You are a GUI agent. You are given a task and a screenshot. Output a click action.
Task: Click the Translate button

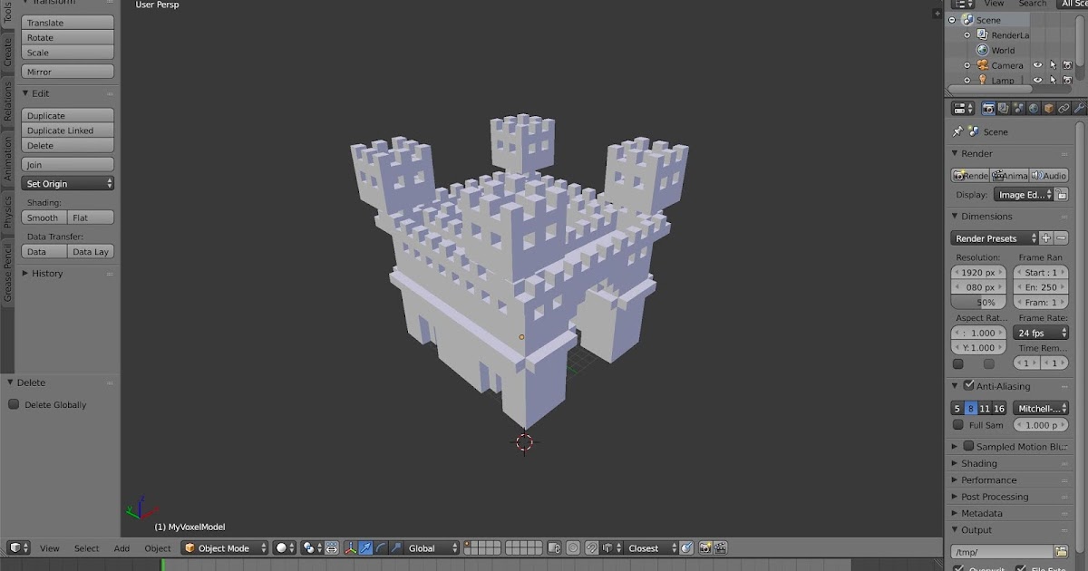coord(68,23)
